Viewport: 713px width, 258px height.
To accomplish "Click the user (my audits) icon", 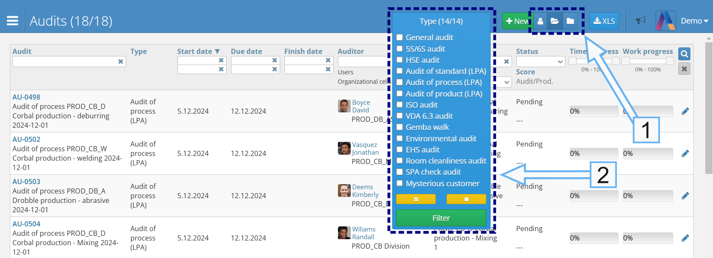I will coord(540,21).
